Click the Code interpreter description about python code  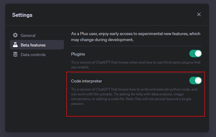tap(134, 97)
